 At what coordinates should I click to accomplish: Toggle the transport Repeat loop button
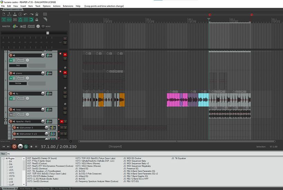26,147
